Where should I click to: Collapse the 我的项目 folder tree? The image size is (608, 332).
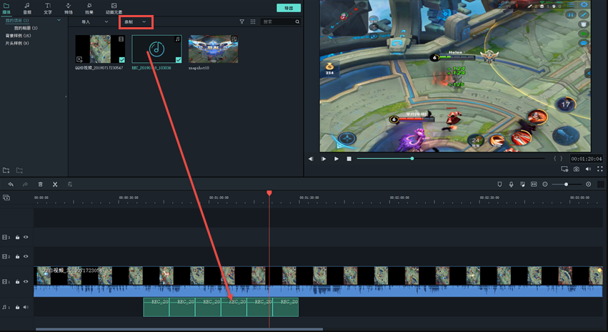59,20
